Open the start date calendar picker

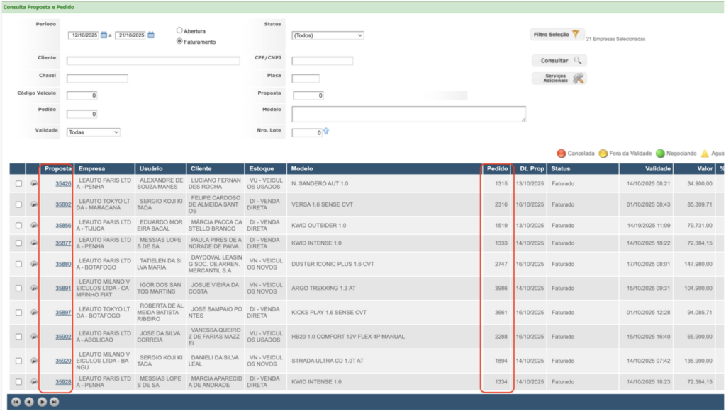pos(104,35)
